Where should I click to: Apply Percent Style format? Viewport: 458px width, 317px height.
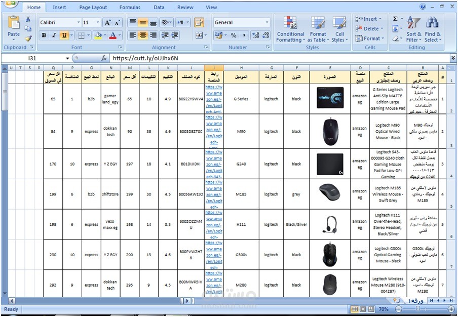point(234,35)
